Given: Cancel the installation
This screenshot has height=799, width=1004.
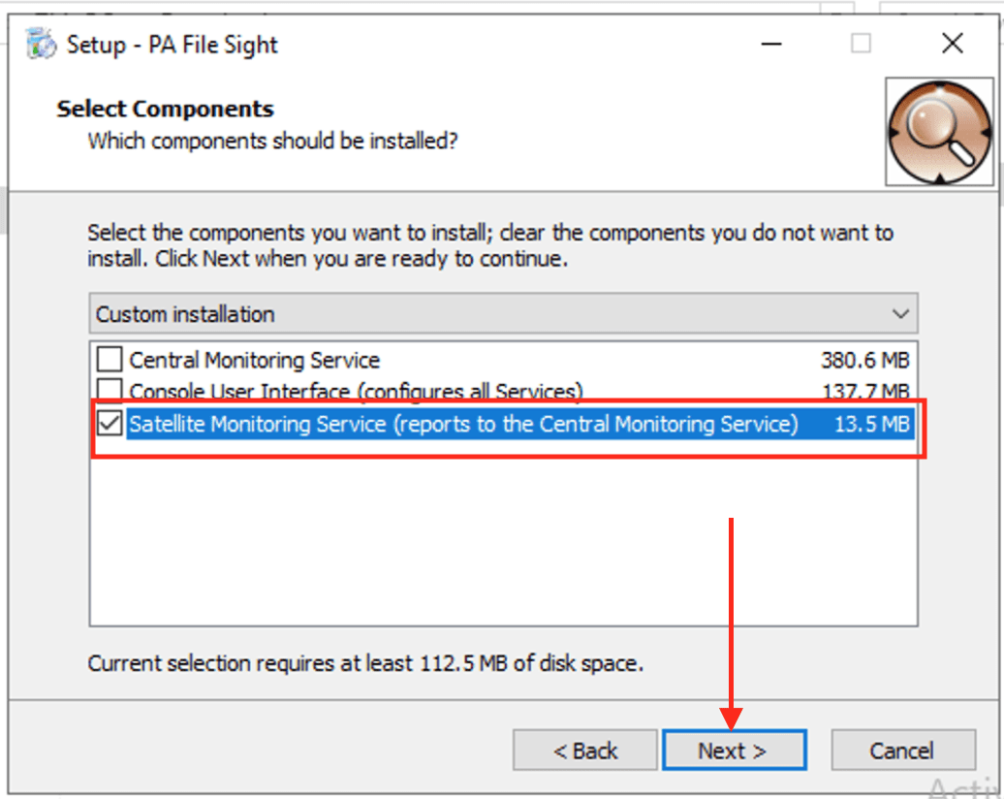Looking at the screenshot, I should tap(902, 751).
